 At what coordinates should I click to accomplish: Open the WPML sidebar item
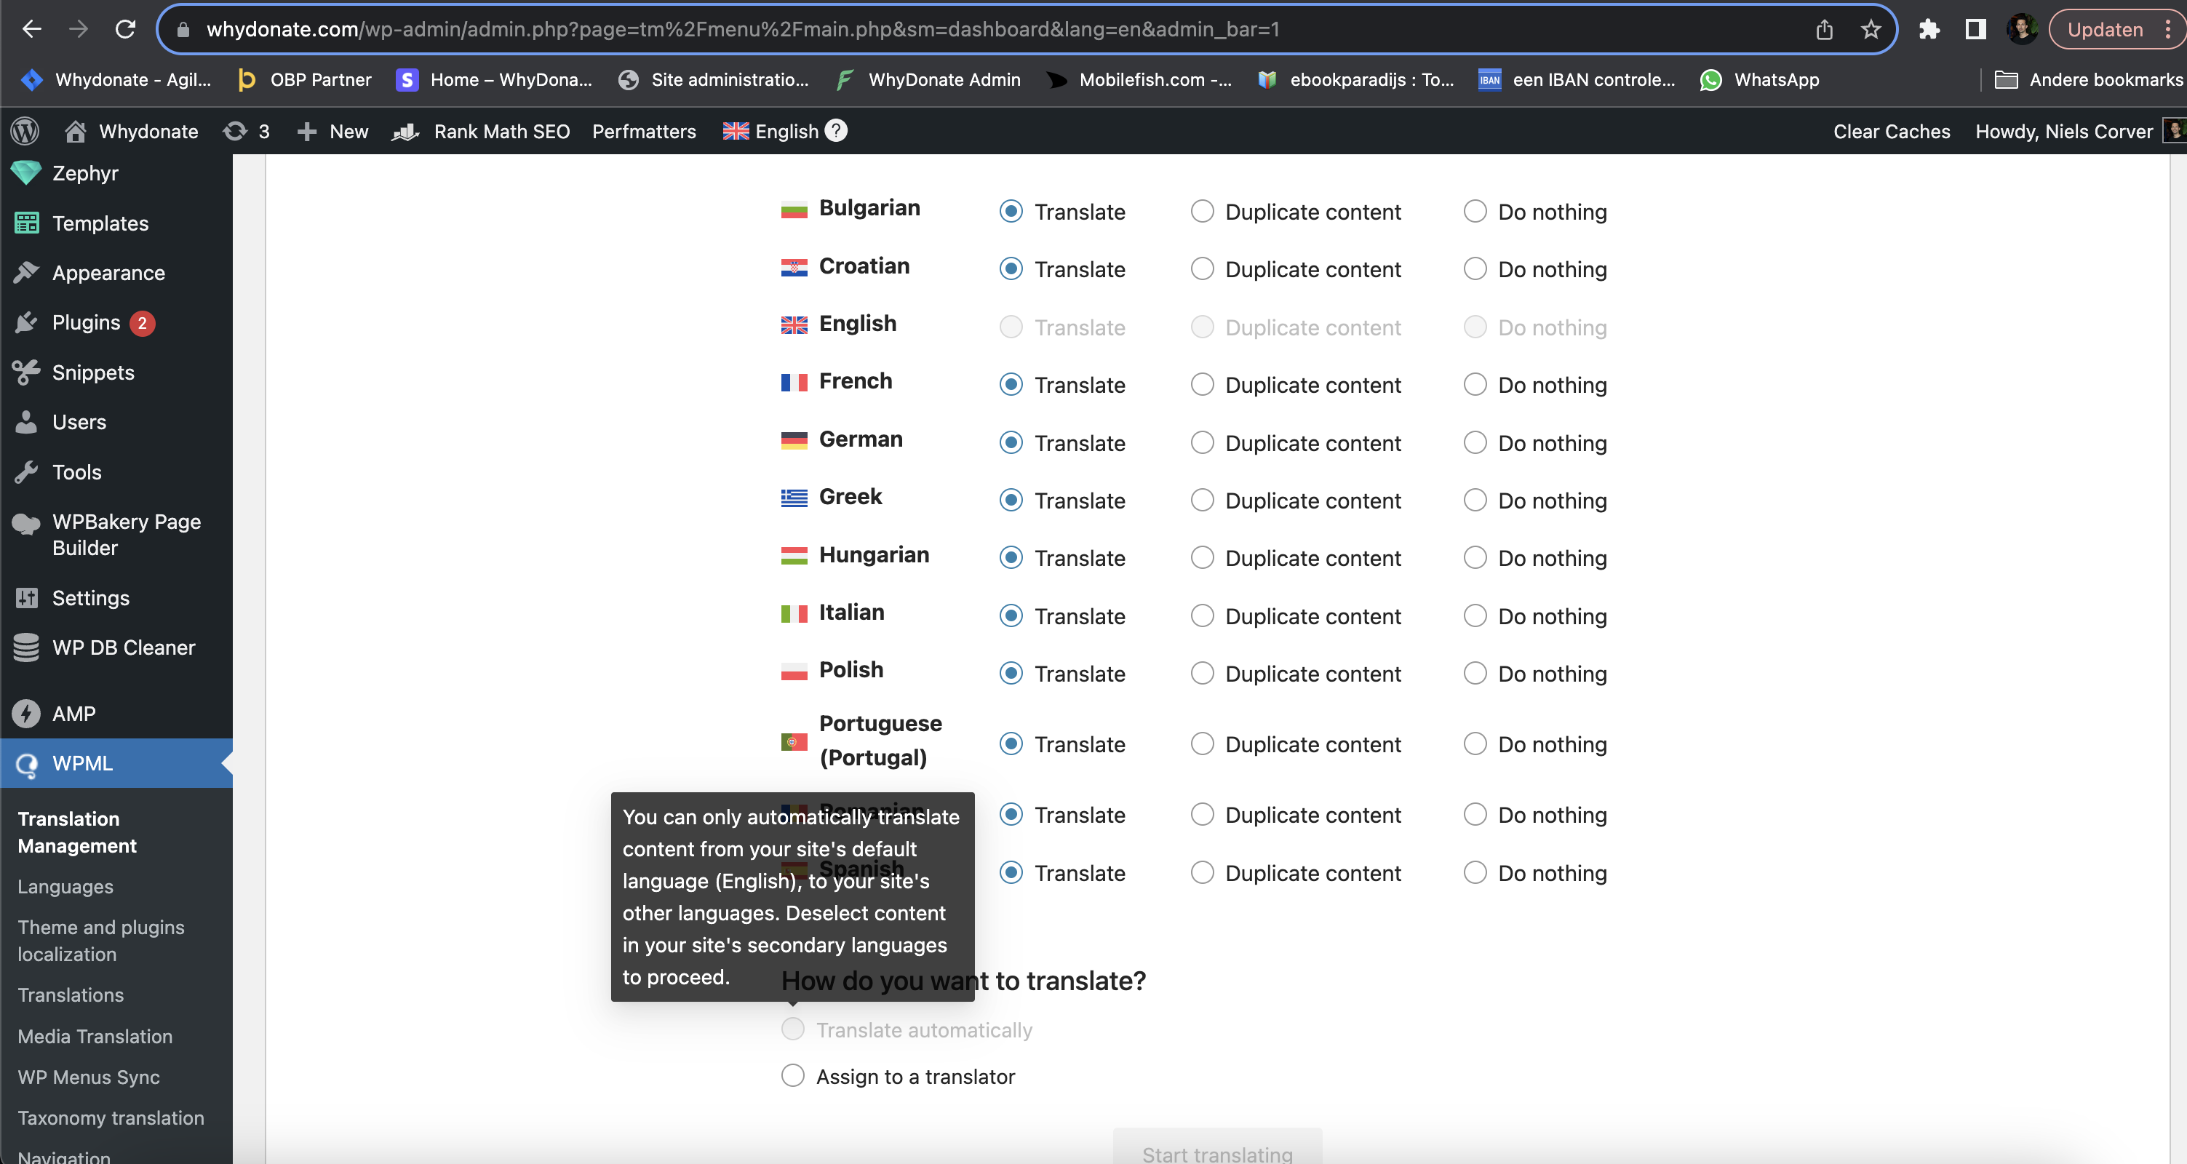pyautogui.click(x=116, y=763)
